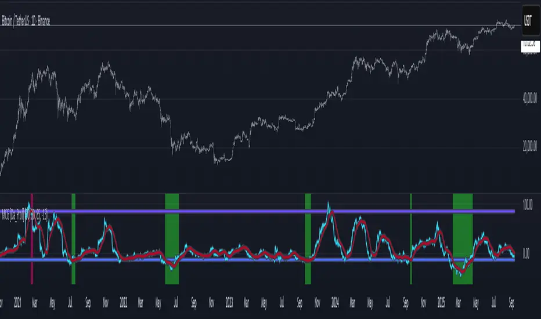The width and height of the screenshot is (541, 319).
Task: Click the 100.00 indicator scale label
Action: point(528,205)
